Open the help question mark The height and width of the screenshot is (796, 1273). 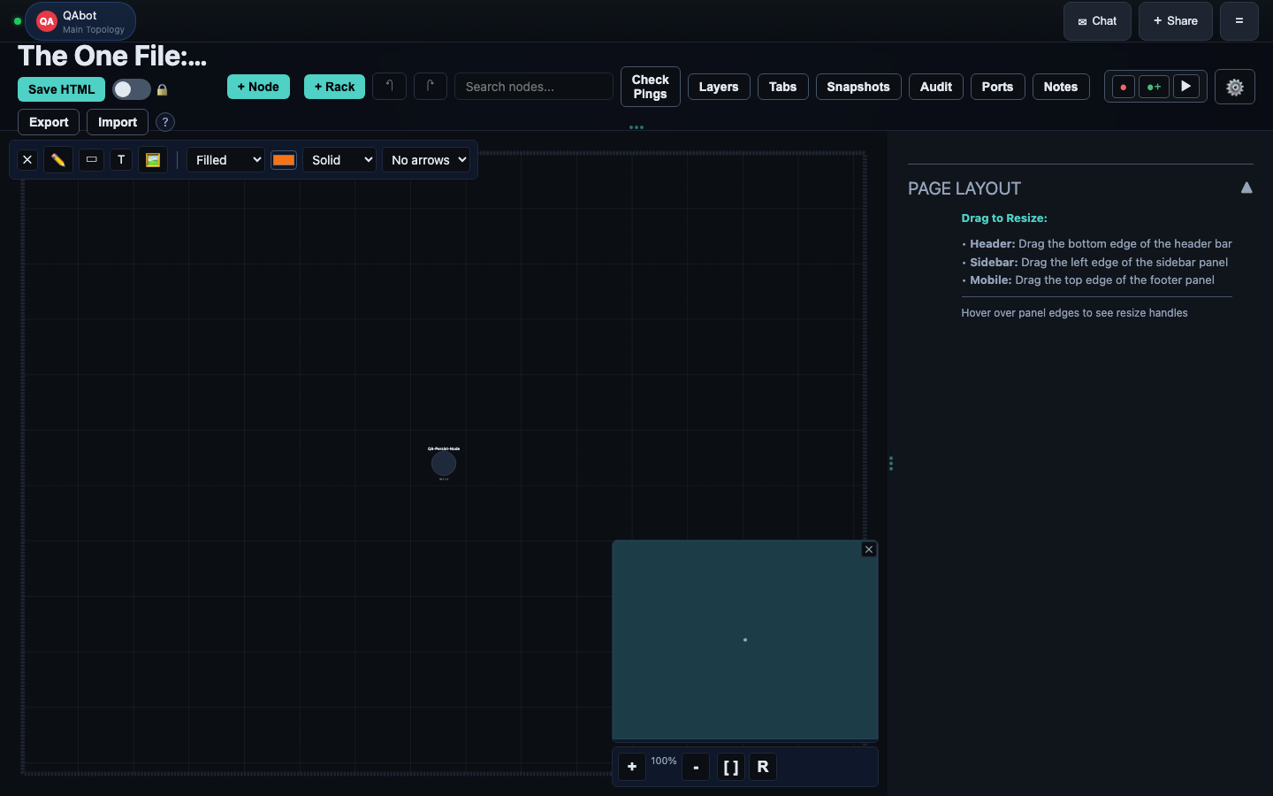click(x=165, y=122)
